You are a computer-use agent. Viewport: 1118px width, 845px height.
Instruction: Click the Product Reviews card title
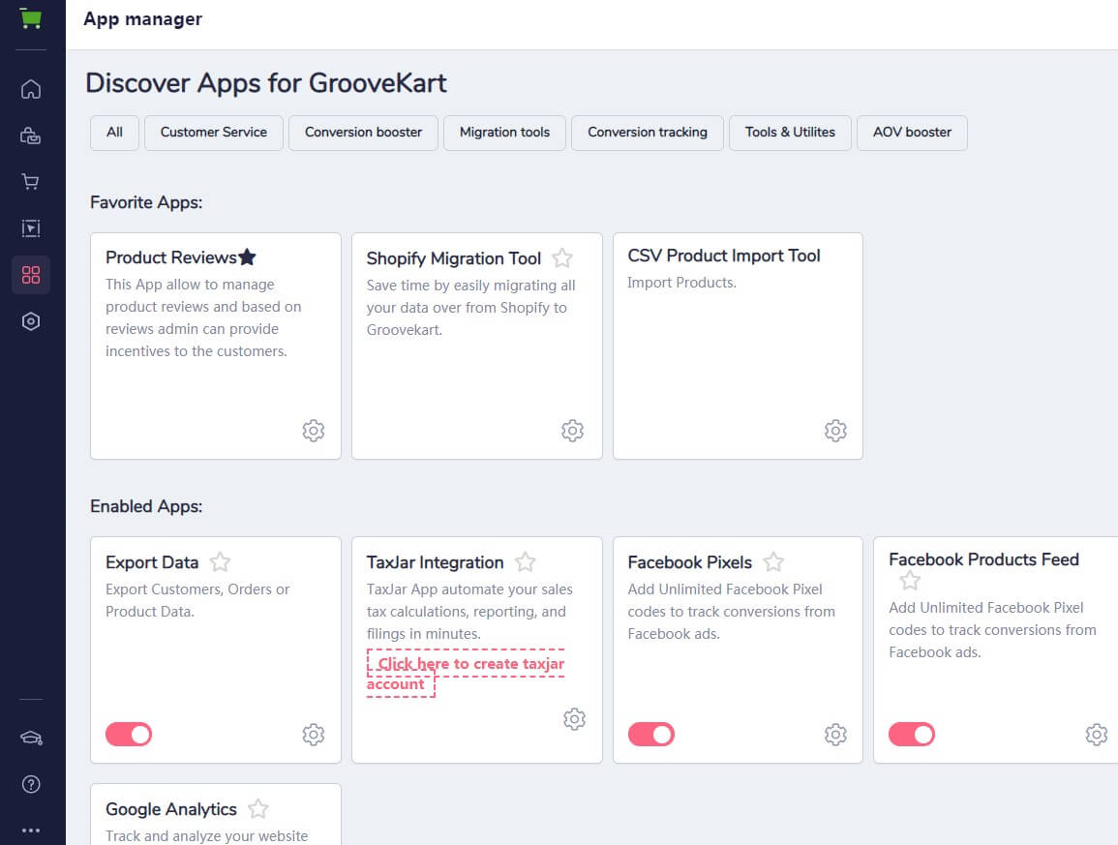coord(171,257)
